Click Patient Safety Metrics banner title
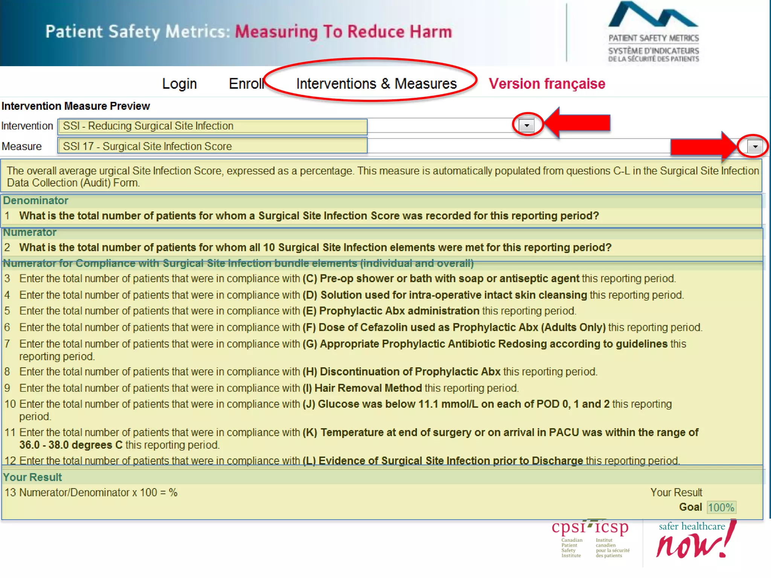 coord(248,32)
